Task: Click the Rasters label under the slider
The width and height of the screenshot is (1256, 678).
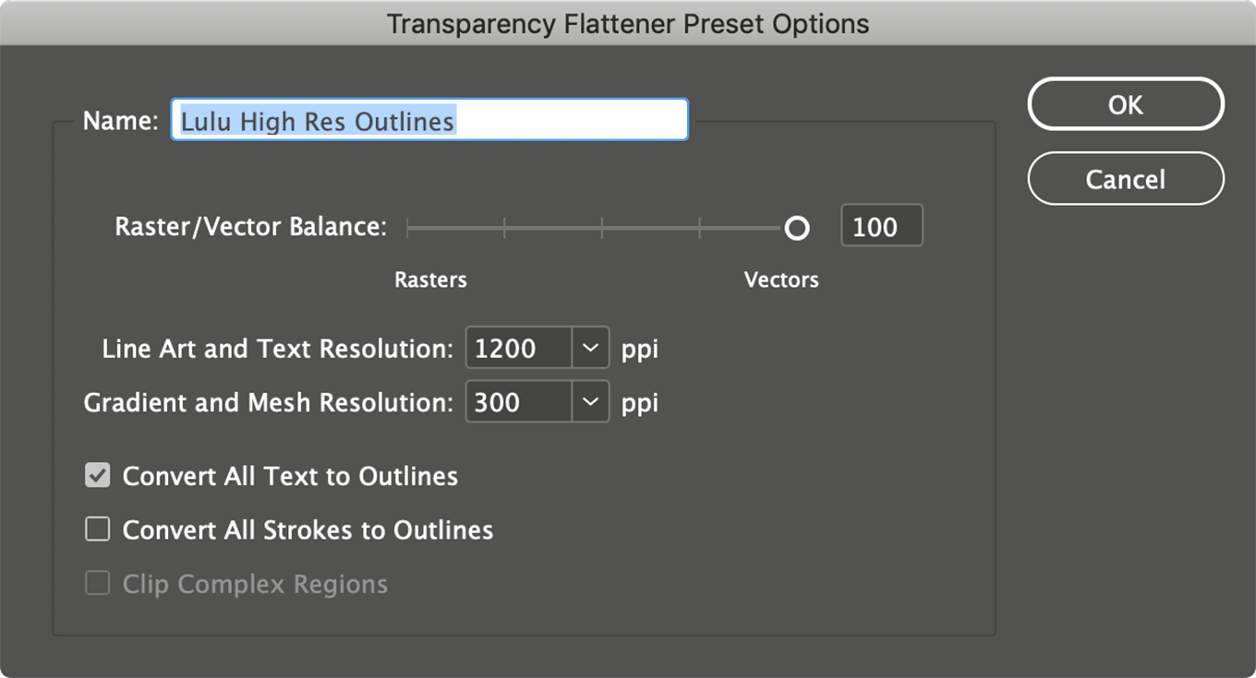Action: click(430, 280)
